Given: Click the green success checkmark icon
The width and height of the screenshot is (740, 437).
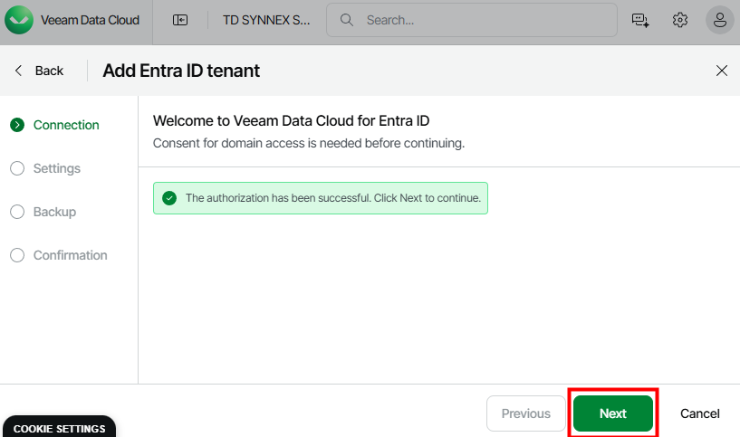Looking at the screenshot, I should point(168,198).
